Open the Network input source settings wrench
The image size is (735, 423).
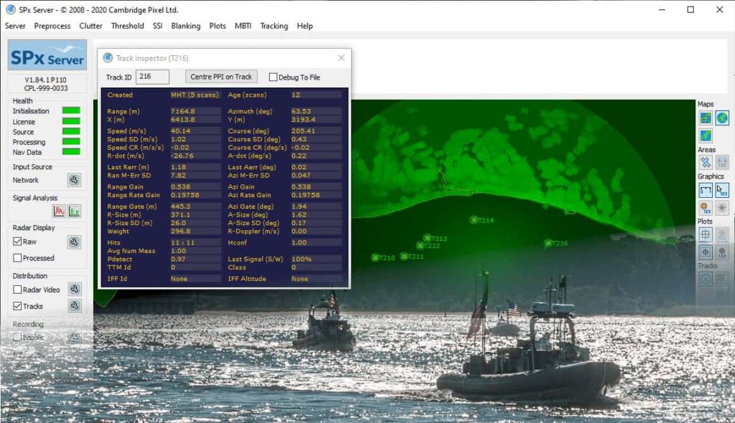74,180
